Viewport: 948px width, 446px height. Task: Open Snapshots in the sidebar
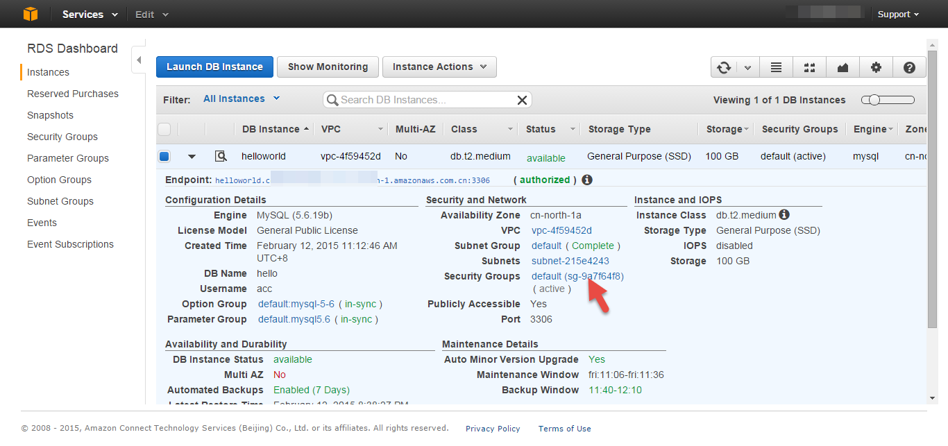(x=50, y=115)
